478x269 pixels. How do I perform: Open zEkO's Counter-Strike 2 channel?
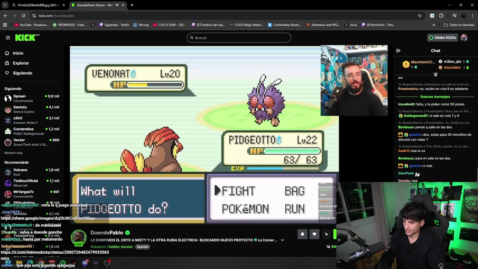tap(32, 120)
